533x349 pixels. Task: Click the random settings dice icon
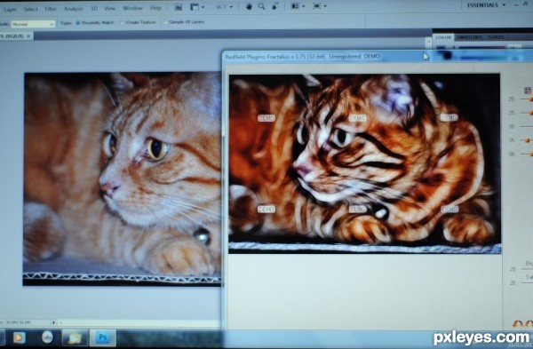click(528, 91)
